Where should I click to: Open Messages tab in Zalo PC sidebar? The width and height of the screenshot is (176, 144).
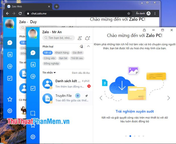33,53
